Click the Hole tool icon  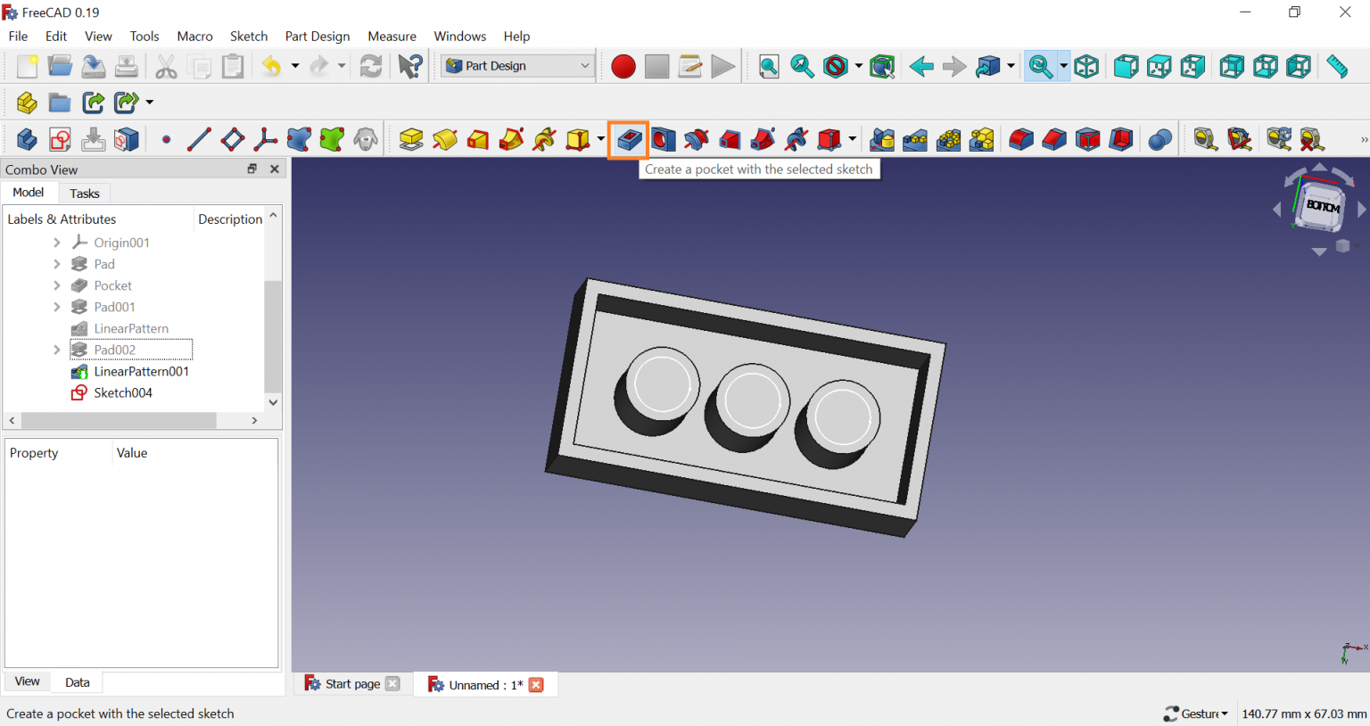click(663, 140)
